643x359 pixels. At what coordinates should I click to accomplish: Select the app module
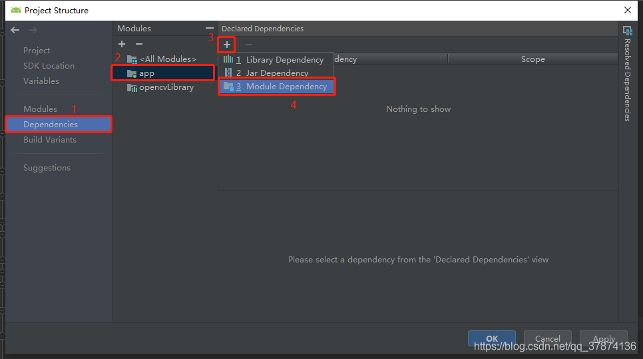(x=163, y=73)
